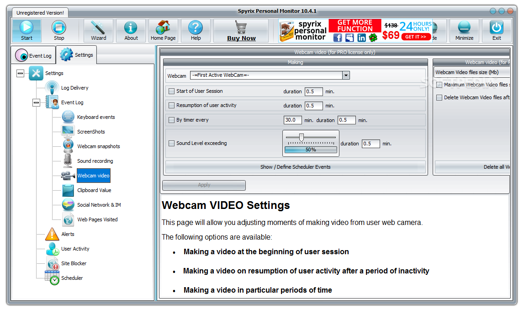Select Keyboard events tree item

pyautogui.click(x=96, y=117)
